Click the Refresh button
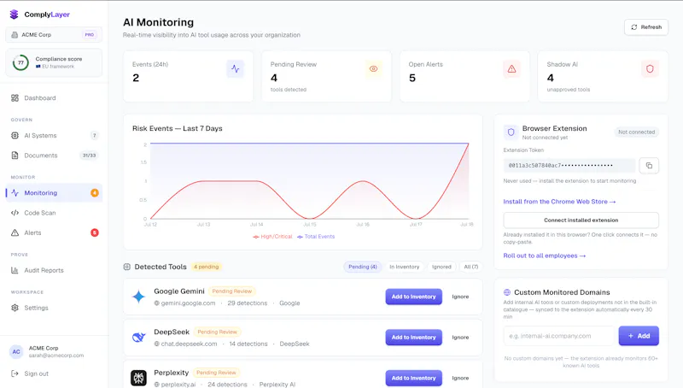This screenshot has width=683, height=388. click(x=646, y=27)
